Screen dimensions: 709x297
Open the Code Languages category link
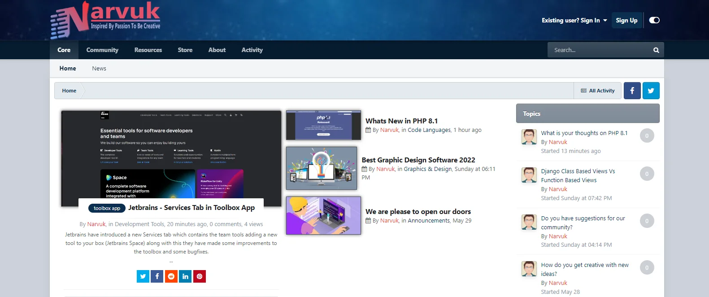(429, 130)
